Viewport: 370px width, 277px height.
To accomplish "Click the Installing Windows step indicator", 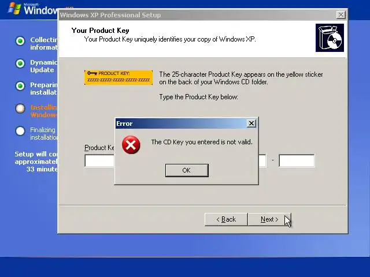I will [20, 108].
